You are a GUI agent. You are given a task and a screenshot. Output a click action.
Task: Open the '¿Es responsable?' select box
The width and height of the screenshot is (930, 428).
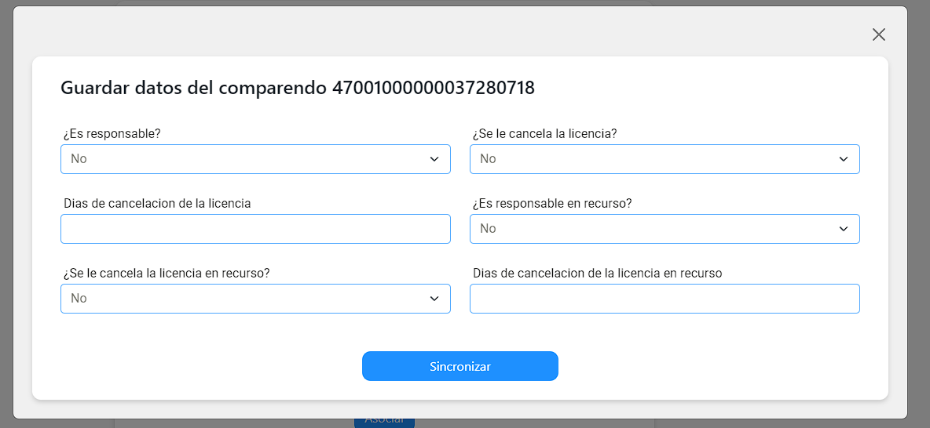pyautogui.click(x=255, y=159)
